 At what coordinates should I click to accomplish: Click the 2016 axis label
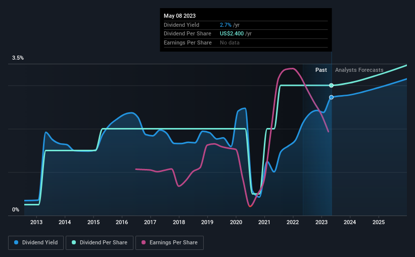[x=122, y=222]
